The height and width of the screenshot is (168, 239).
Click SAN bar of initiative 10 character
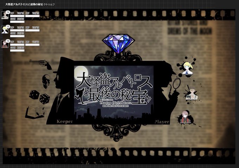(x=17, y=51)
